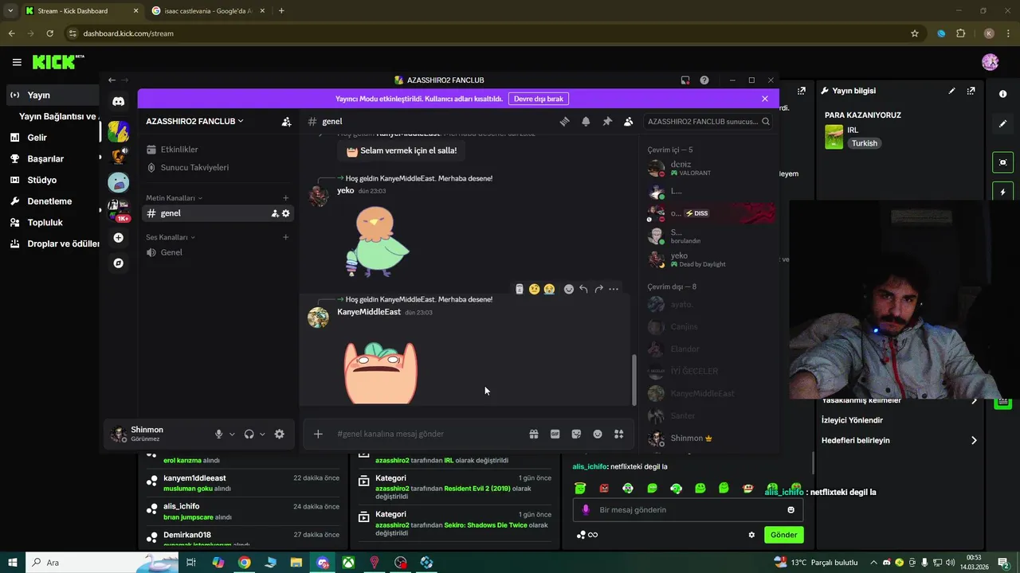Show pinned messages in the genel channel
Viewport: 1020px width, 573px height.
(x=607, y=122)
